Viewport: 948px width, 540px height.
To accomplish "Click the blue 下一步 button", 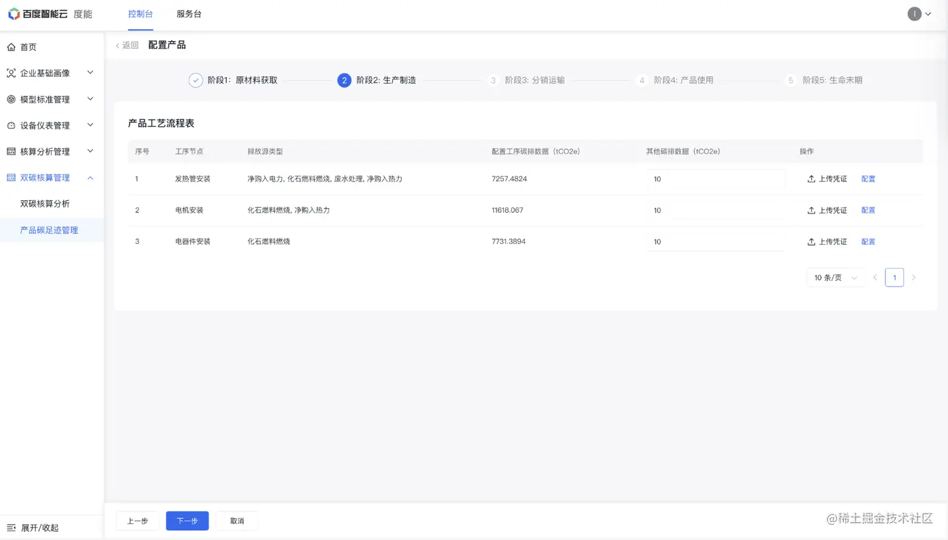I will click(x=187, y=521).
